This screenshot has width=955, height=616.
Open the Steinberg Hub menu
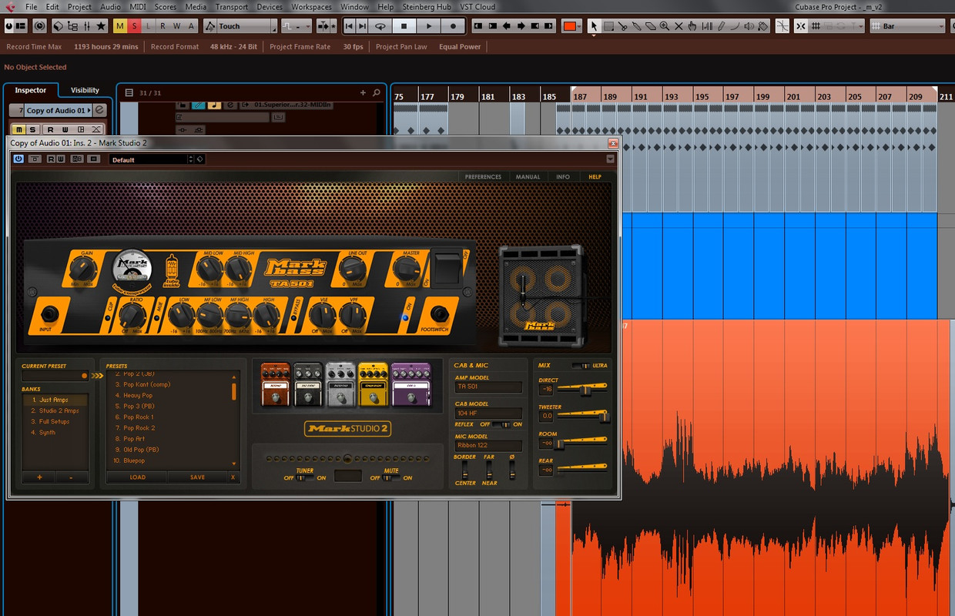tap(427, 7)
